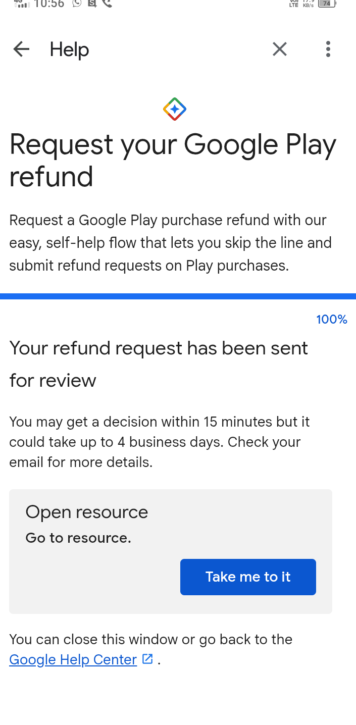Screen dimensions: 356x725
Task: Tap the phone call icon in status bar
Action: (x=107, y=3)
